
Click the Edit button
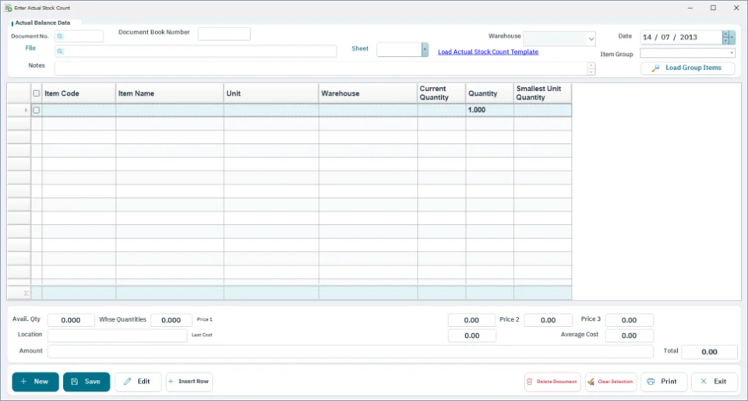[138, 382]
